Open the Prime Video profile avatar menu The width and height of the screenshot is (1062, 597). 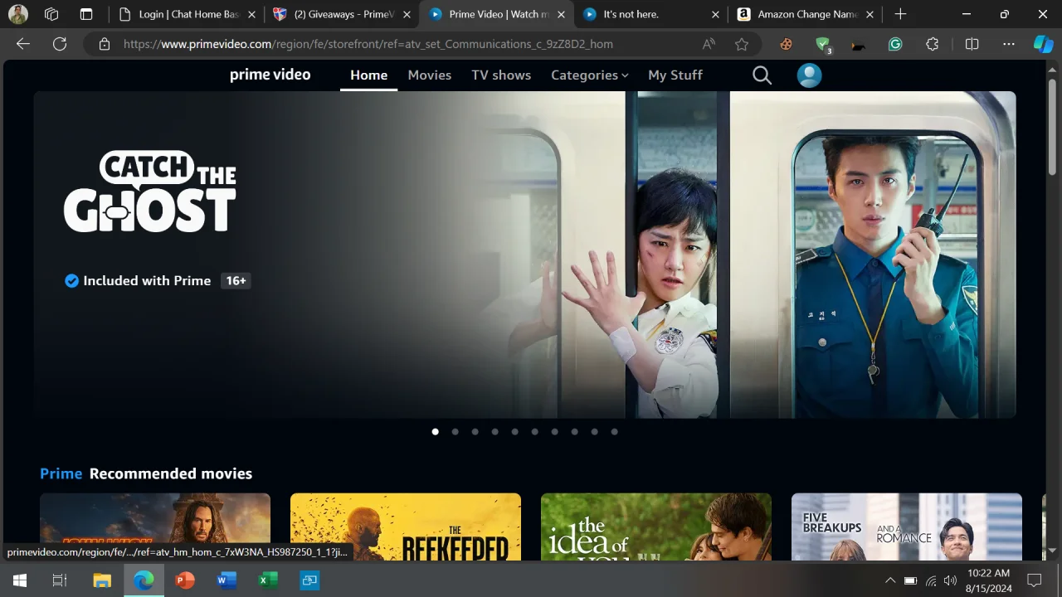click(809, 75)
